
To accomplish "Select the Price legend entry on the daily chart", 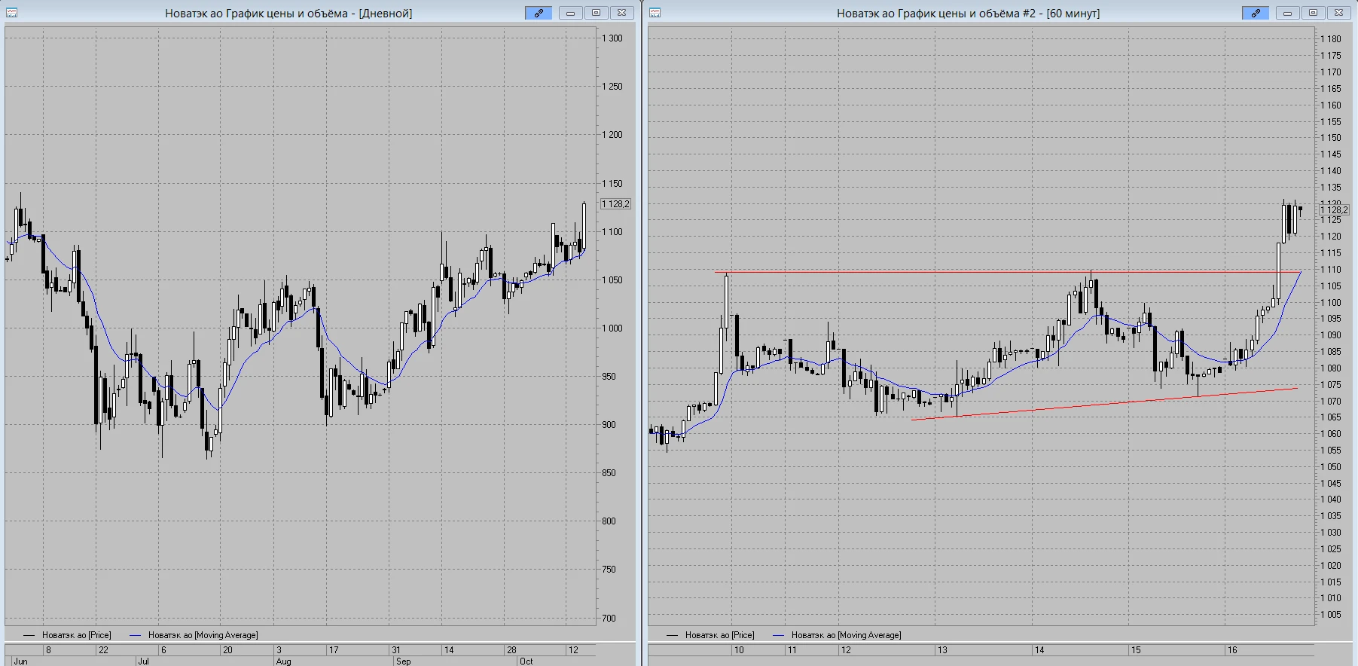I will coord(67,635).
